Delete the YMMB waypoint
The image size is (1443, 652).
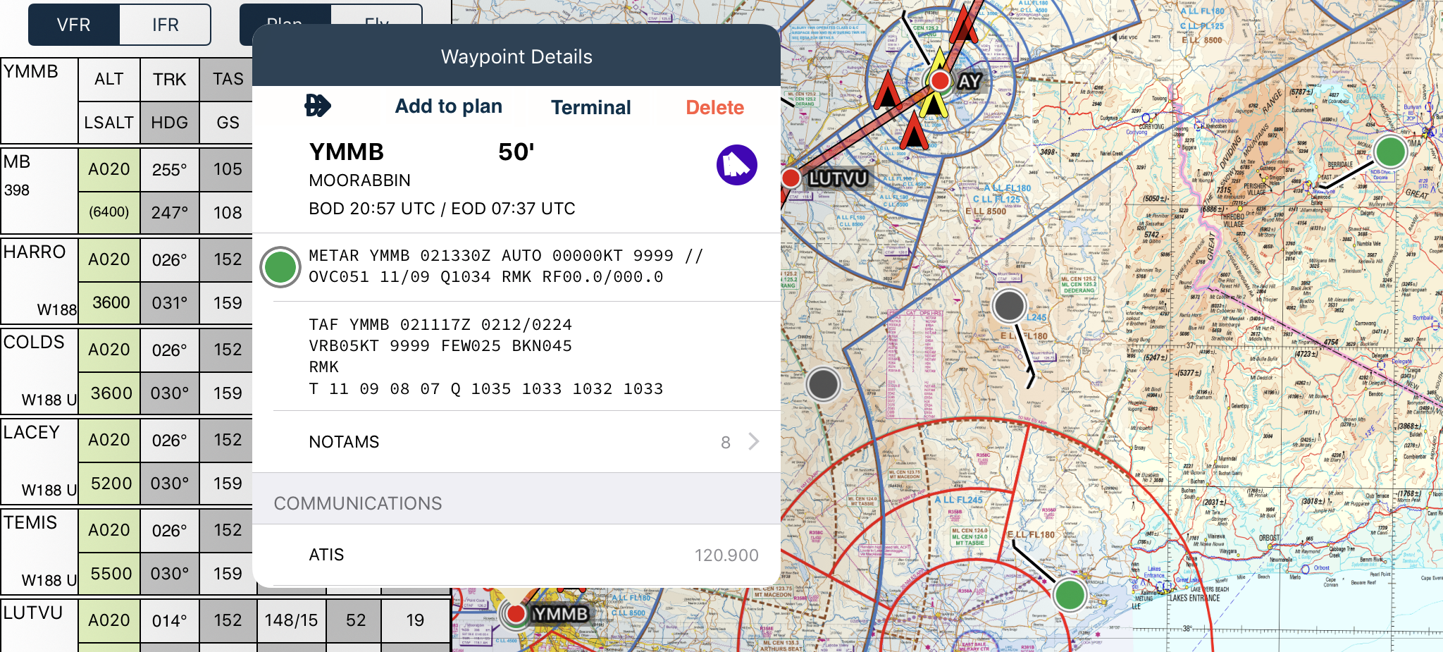(715, 107)
